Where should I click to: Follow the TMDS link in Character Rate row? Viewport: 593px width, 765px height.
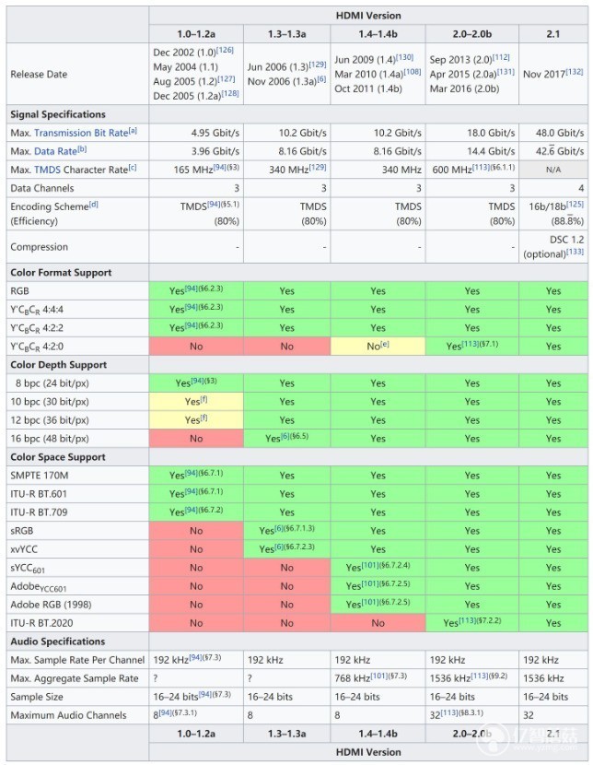pos(47,170)
